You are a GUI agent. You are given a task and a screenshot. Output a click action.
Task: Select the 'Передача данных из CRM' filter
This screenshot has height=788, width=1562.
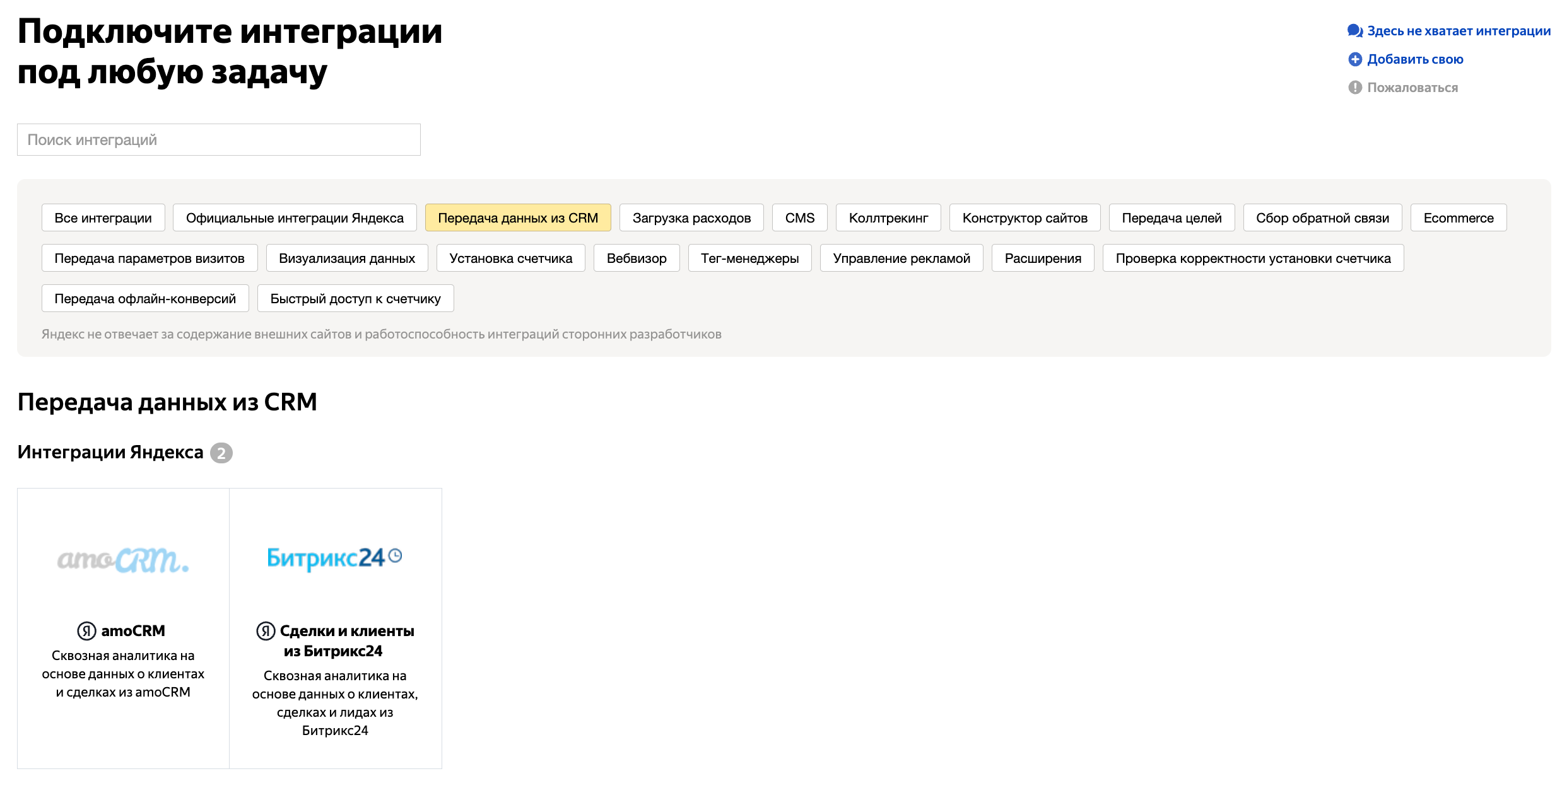pos(518,217)
